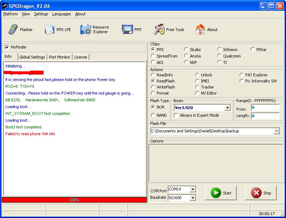The image size is (286, 218).
Task: Choose the TI chip radio button
Action: [x=219, y=62]
